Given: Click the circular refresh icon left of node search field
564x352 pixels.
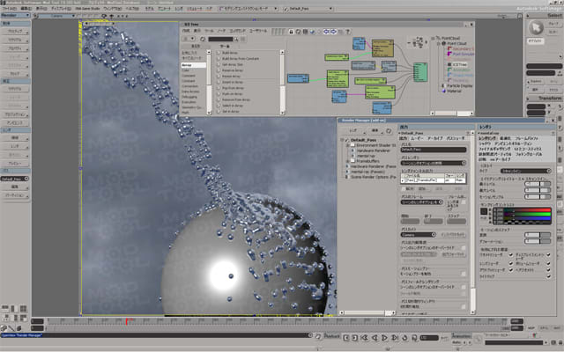Looking at the screenshot, I should [203, 39].
